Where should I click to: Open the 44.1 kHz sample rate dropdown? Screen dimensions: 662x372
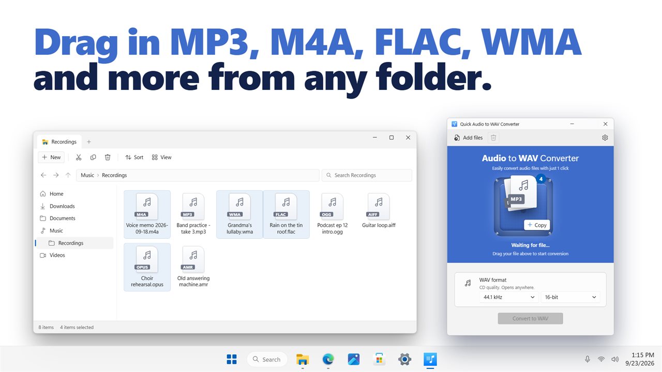point(509,297)
